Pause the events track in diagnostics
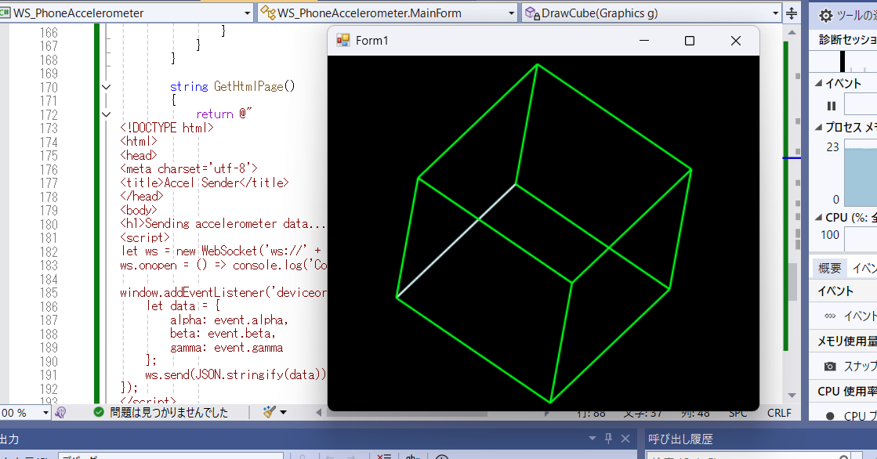Viewport: 877px width, 459px height. click(x=831, y=106)
